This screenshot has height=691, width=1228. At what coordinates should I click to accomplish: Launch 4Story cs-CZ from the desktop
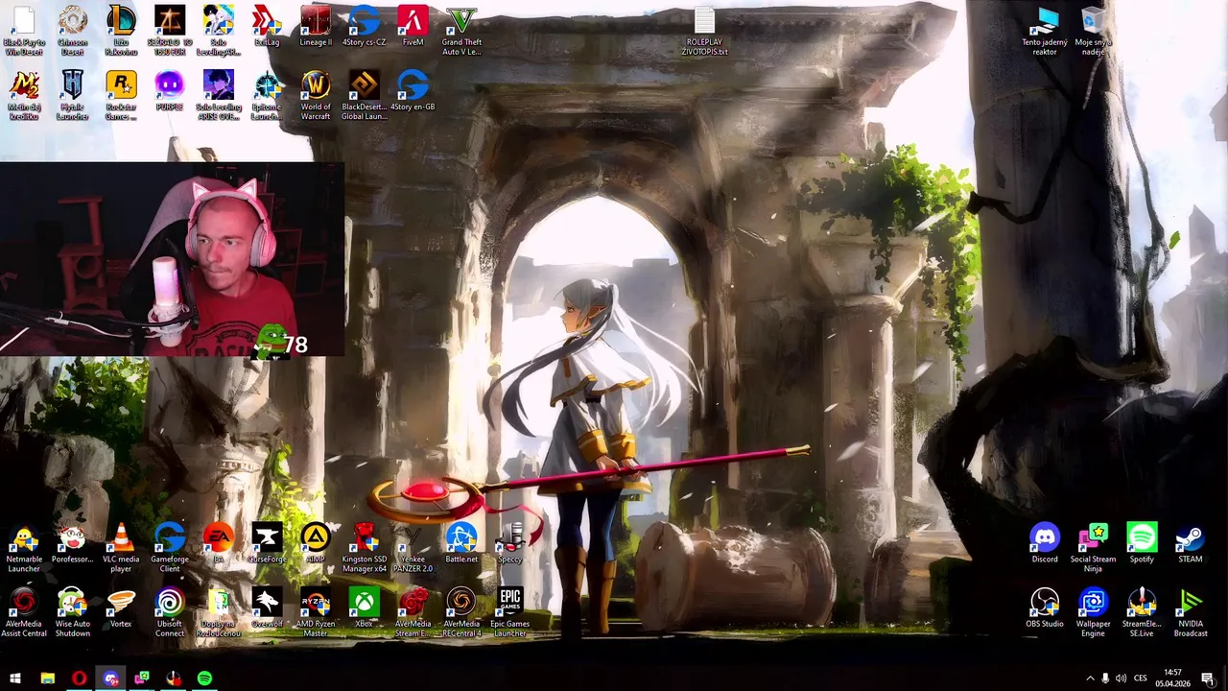[364, 27]
